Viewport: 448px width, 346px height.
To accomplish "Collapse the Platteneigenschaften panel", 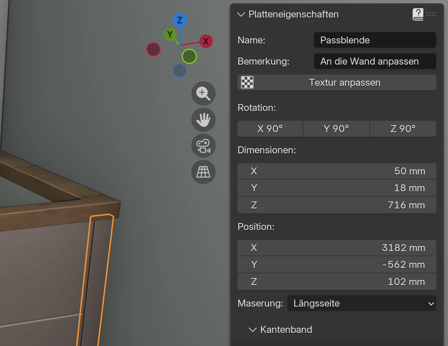I will 240,14.
